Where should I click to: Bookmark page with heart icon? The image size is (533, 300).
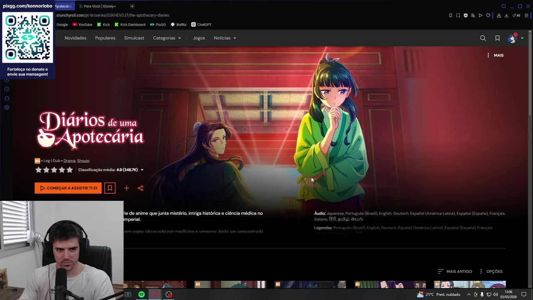click(x=488, y=15)
